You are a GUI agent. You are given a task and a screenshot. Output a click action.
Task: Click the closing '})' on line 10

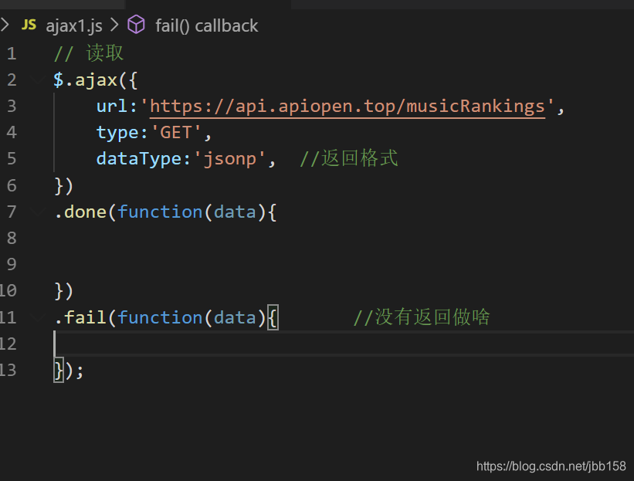click(x=63, y=291)
